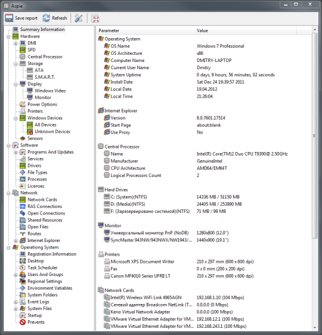
Task: Click the Open Connections icon
Action: 23,213
